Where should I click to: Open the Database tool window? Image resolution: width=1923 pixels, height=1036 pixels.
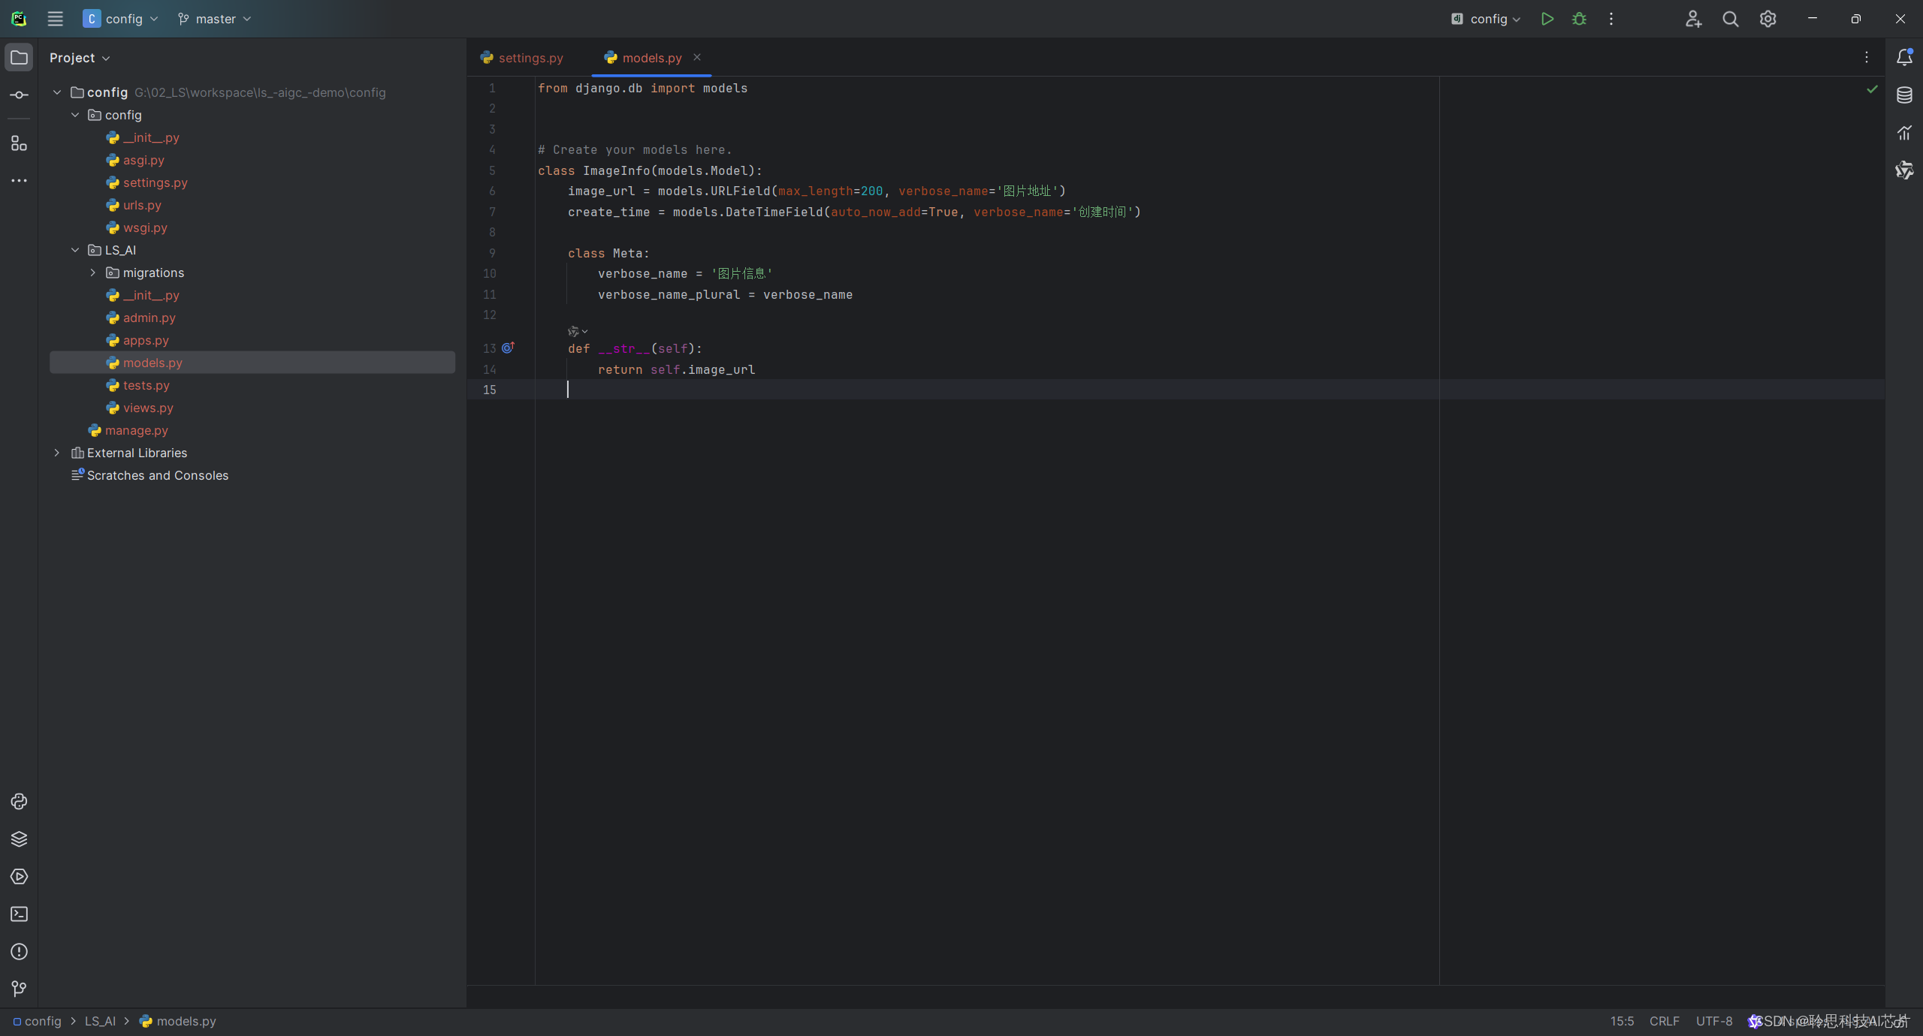[1904, 95]
